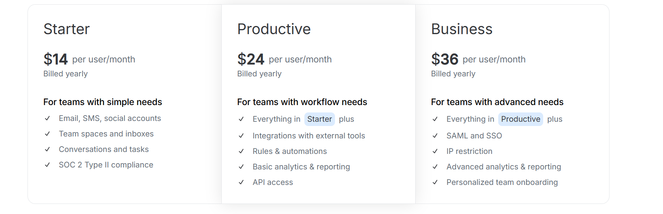Click checkmark beside IP restriction
This screenshot has height=214, width=663.
[435, 151]
